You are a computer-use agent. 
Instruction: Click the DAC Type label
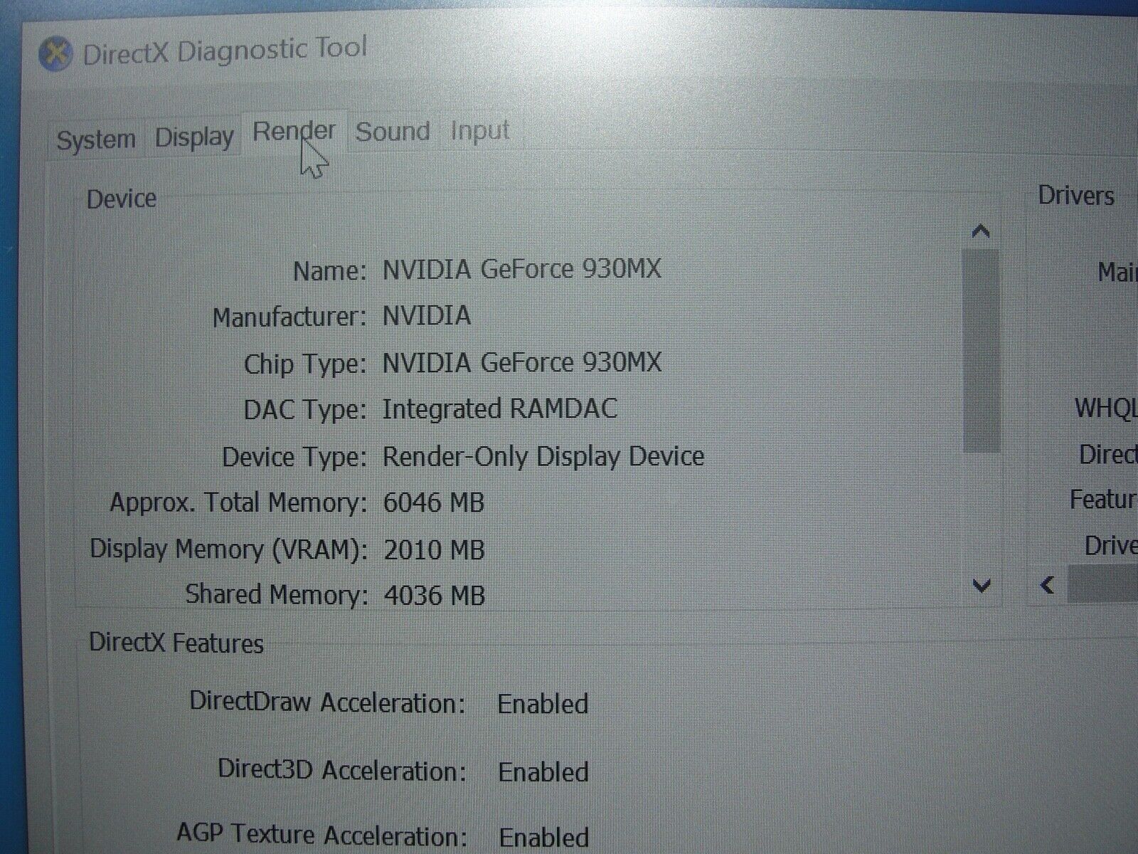[304, 410]
